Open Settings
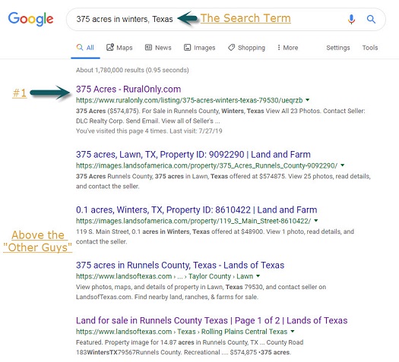399x362 pixels. point(338,48)
